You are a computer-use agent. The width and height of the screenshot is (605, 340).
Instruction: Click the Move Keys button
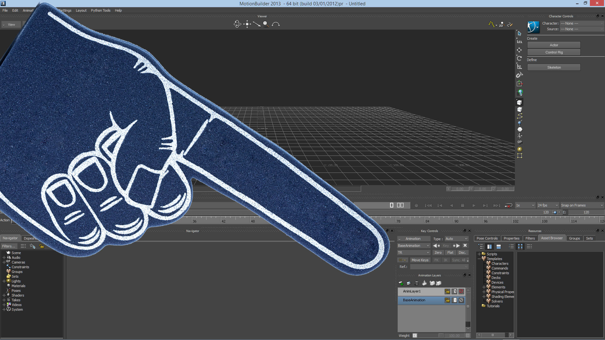pyautogui.click(x=420, y=260)
